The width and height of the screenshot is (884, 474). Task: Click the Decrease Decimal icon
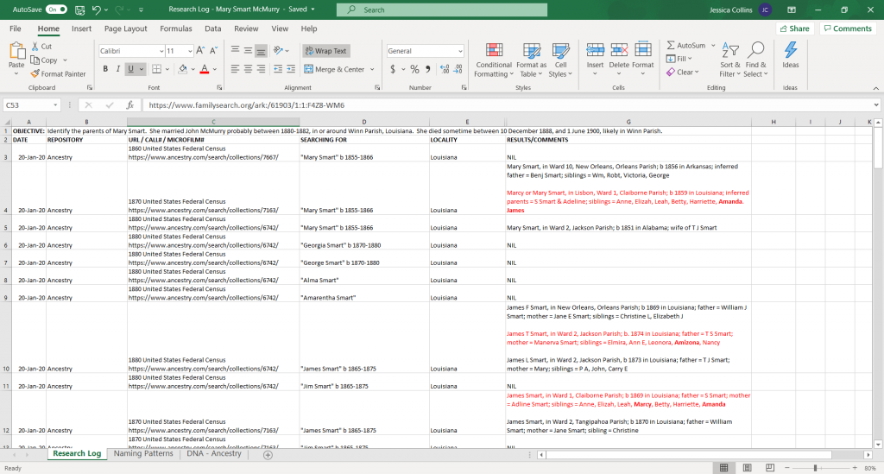point(458,69)
